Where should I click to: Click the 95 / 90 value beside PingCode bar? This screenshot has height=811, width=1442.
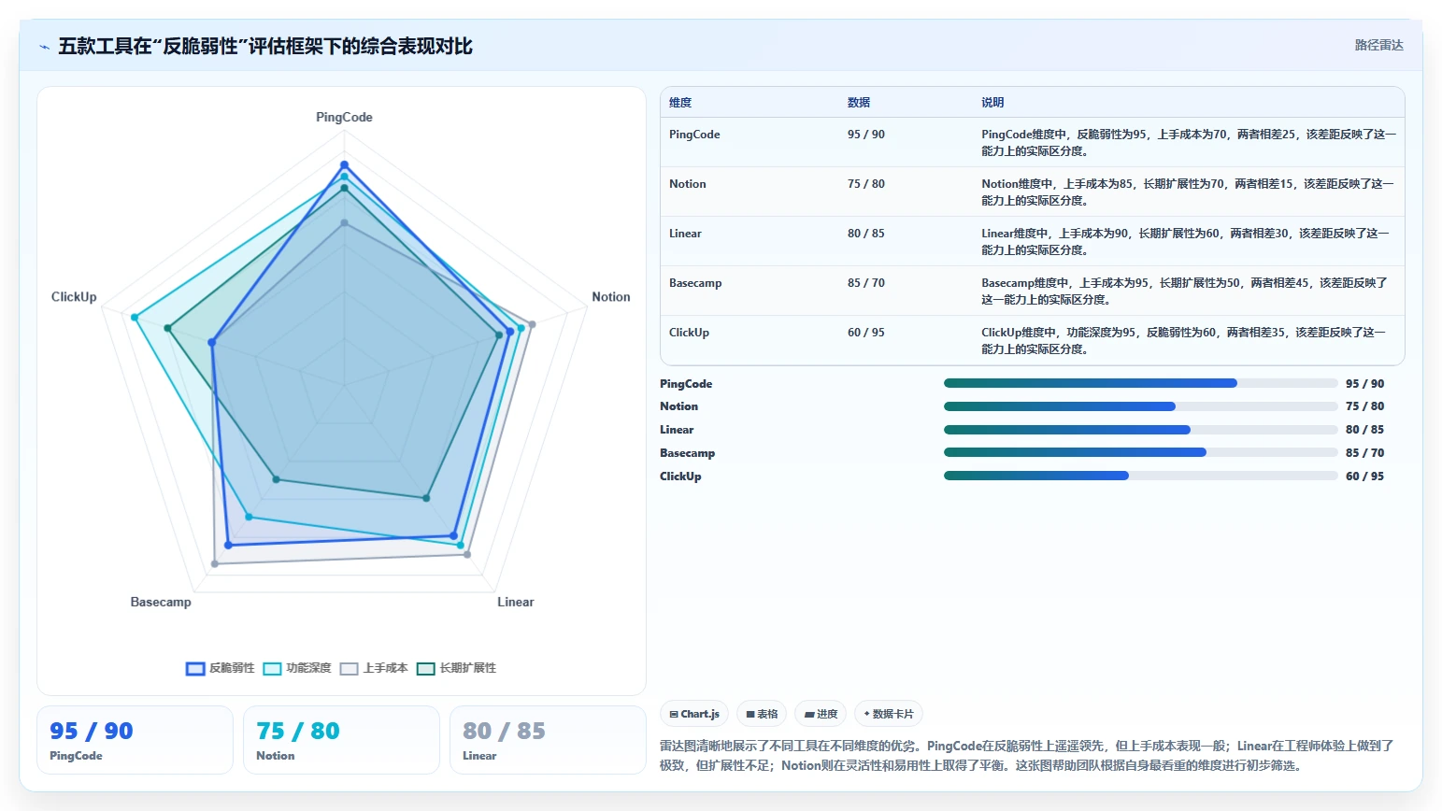pyautogui.click(x=1365, y=384)
